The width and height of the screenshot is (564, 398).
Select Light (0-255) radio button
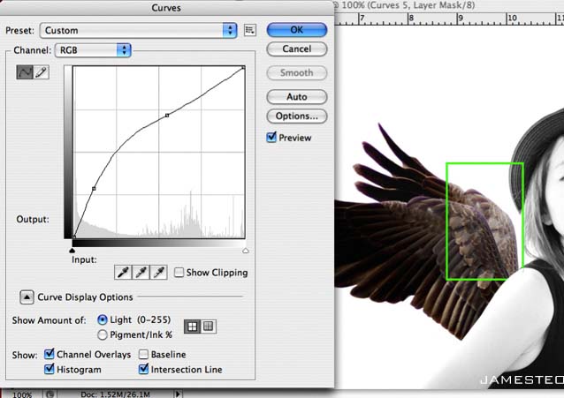click(103, 319)
